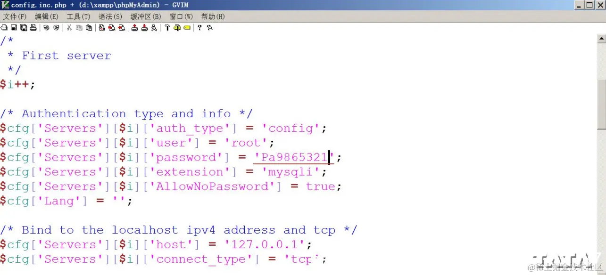Click the 'mysqli' extension value
Viewport: 606px width, 275px height.
291,172
